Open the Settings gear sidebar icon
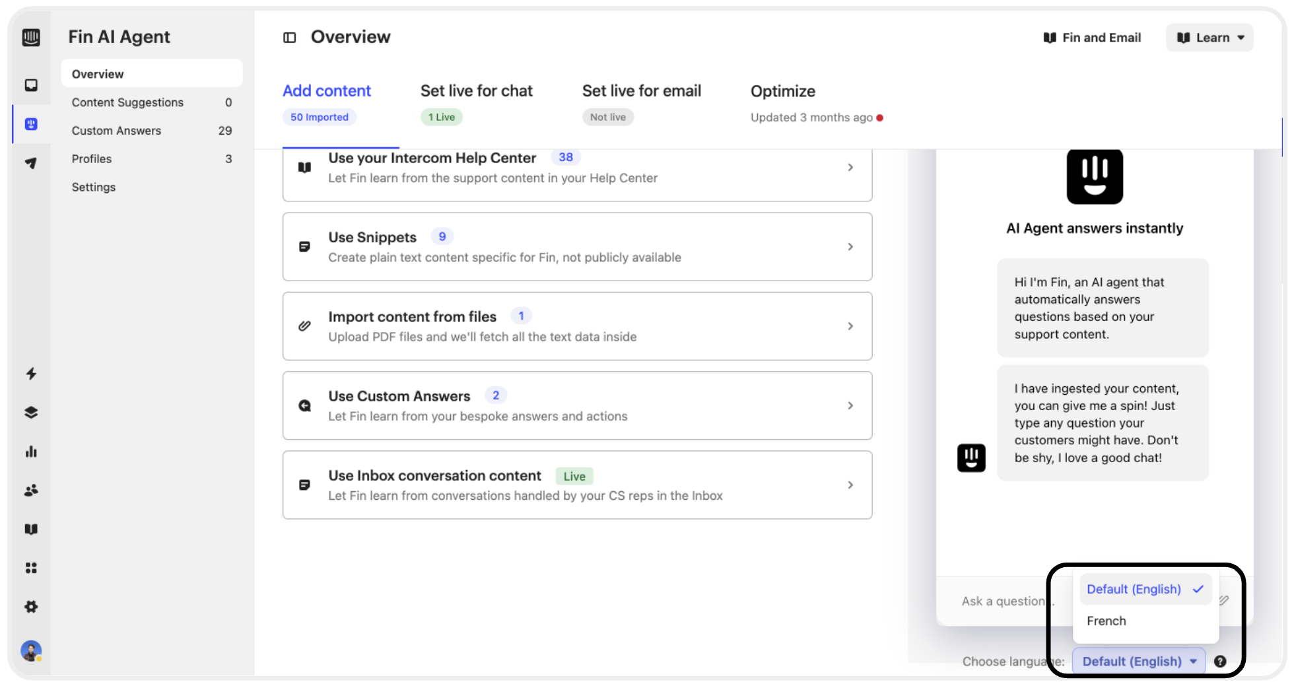This screenshot has height=688, width=1294. pos(31,607)
